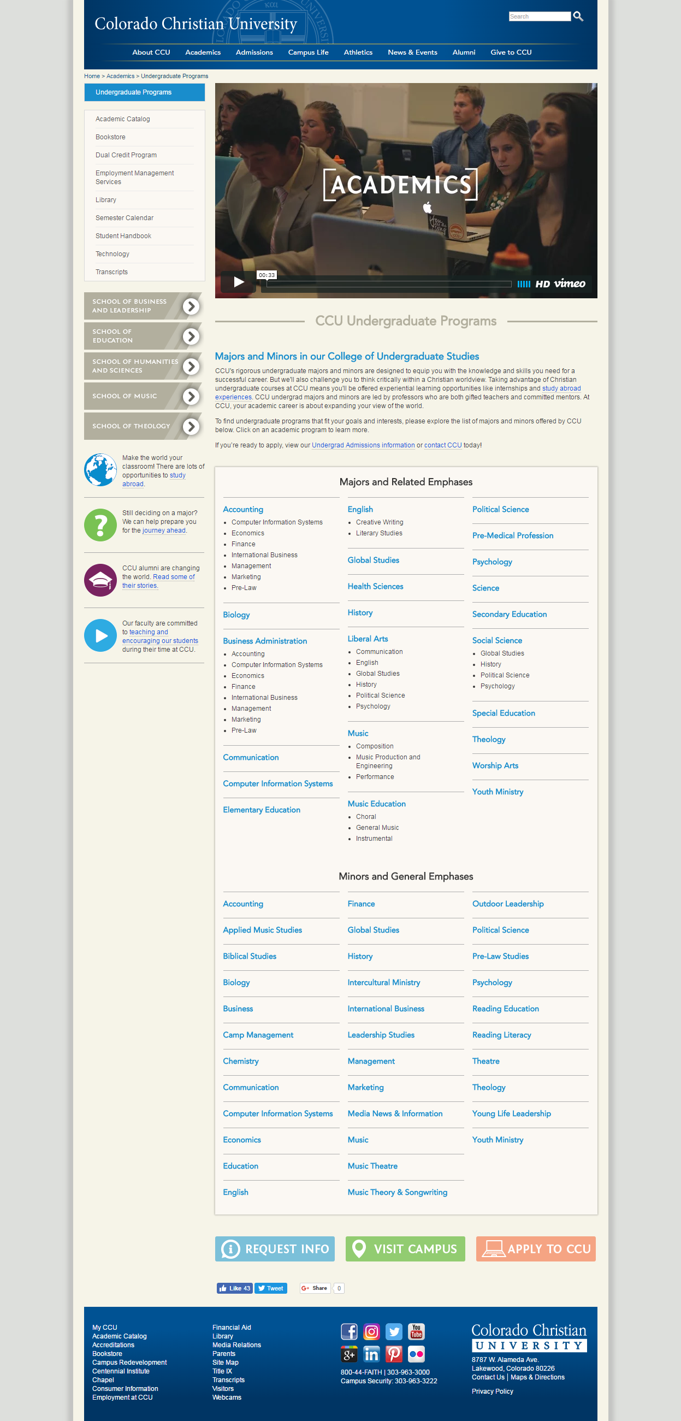Open the Elementary Education major link

(x=262, y=810)
